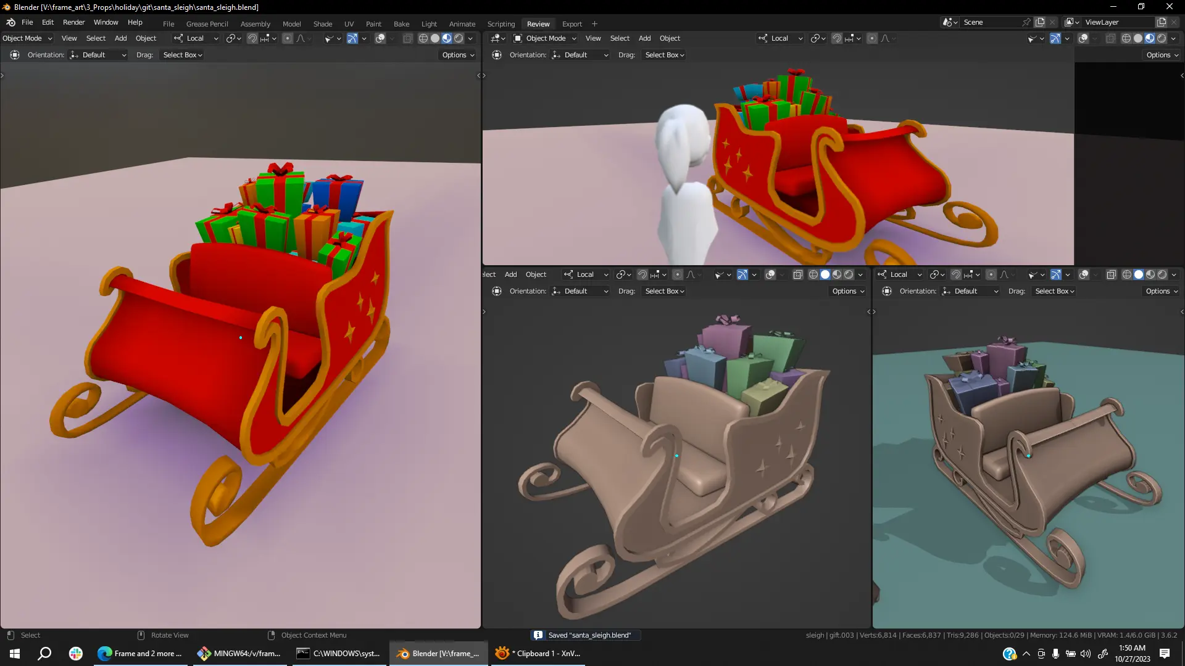Image resolution: width=1185 pixels, height=666 pixels.
Task: Toggle gizmo display in left viewport
Action: (x=352, y=38)
